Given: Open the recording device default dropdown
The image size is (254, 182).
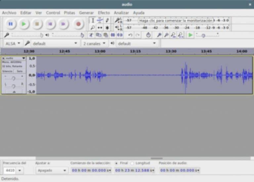Looking at the screenshot, I should click(x=55, y=43).
